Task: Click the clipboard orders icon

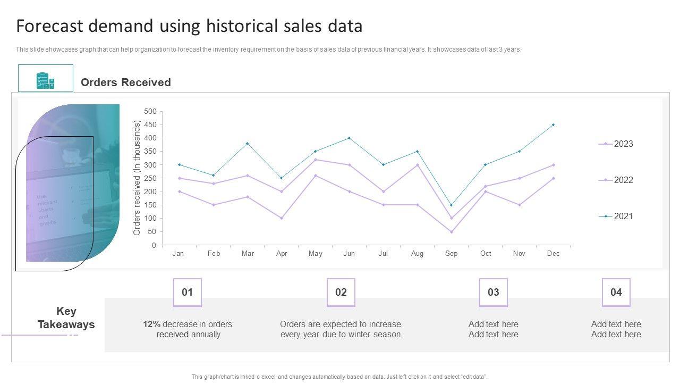Action: (46, 80)
